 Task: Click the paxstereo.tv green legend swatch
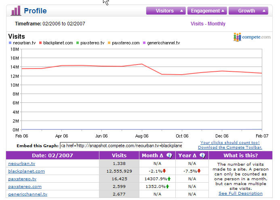(x=78, y=43)
